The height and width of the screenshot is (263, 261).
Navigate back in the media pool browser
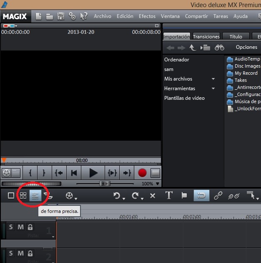(171, 48)
